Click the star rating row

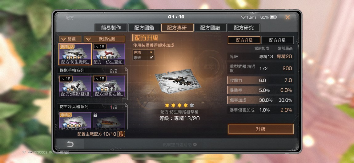(x=179, y=105)
